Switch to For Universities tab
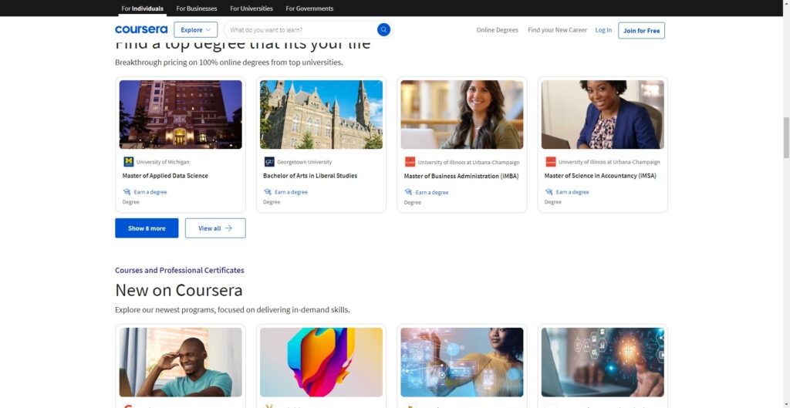Viewport: 790px width, 408px height. tap(252, 8)
